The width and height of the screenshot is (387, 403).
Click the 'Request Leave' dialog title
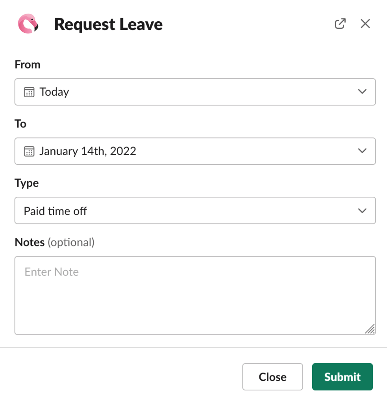tap(108, 24)
